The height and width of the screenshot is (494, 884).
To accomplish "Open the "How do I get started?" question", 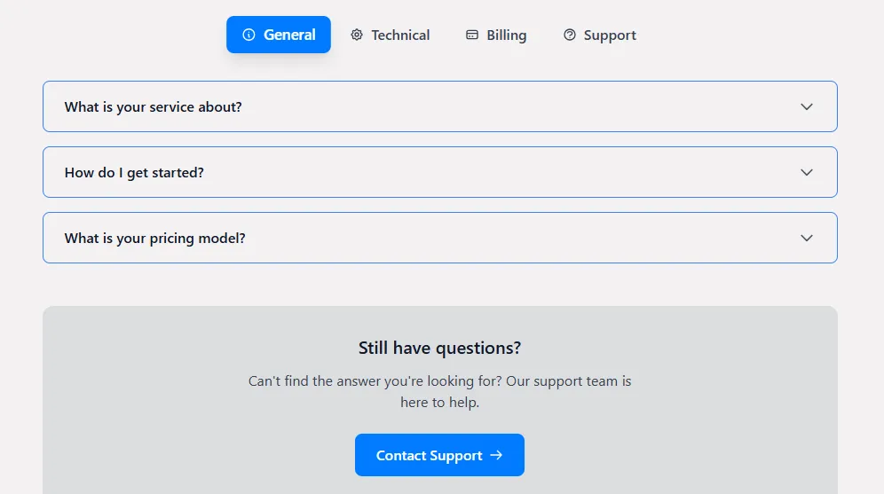I will [x=134, y=172].
